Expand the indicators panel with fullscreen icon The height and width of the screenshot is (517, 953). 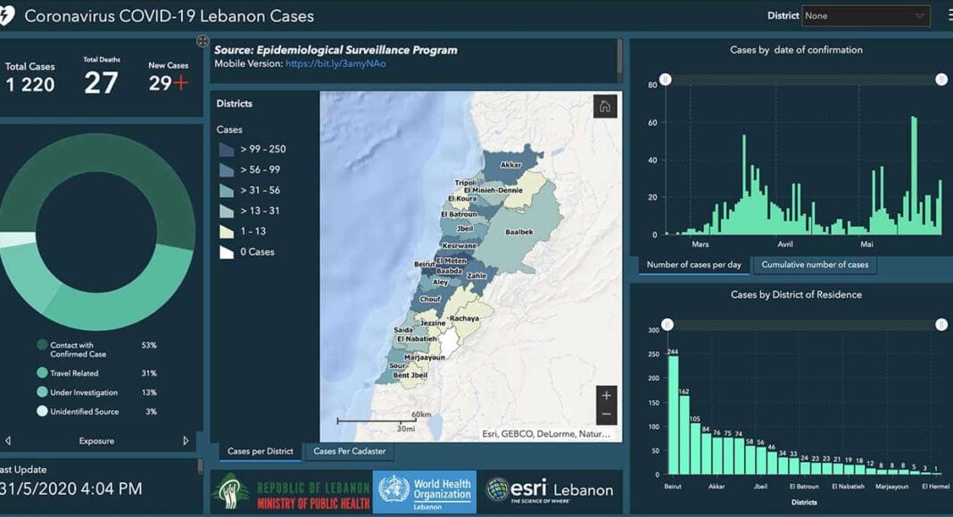[x=203, y=41]
